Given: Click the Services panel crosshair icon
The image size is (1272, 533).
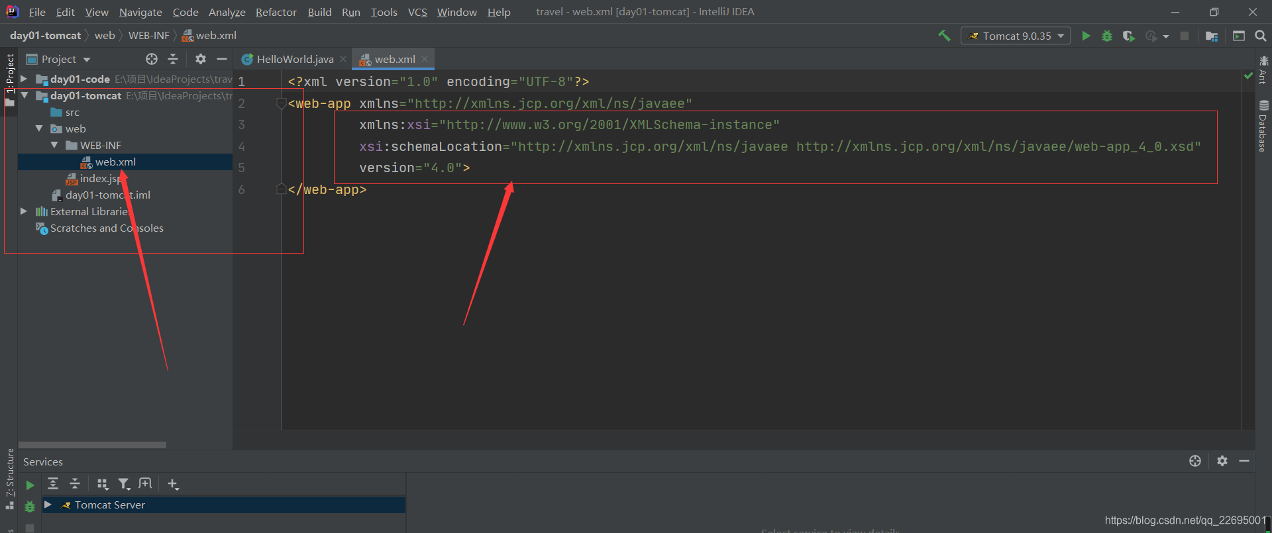Looking at the screenshot, I should (1195, 461).
